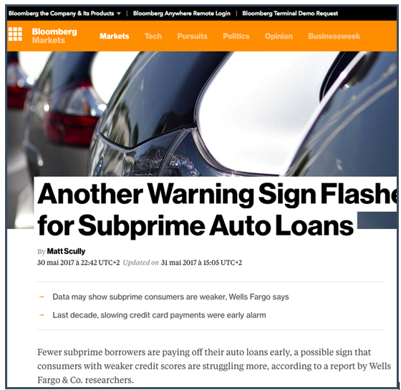Screen dimensions: 401x390
Task: Open the Bloomberg grid menu icon
Action: coord(15,34)
